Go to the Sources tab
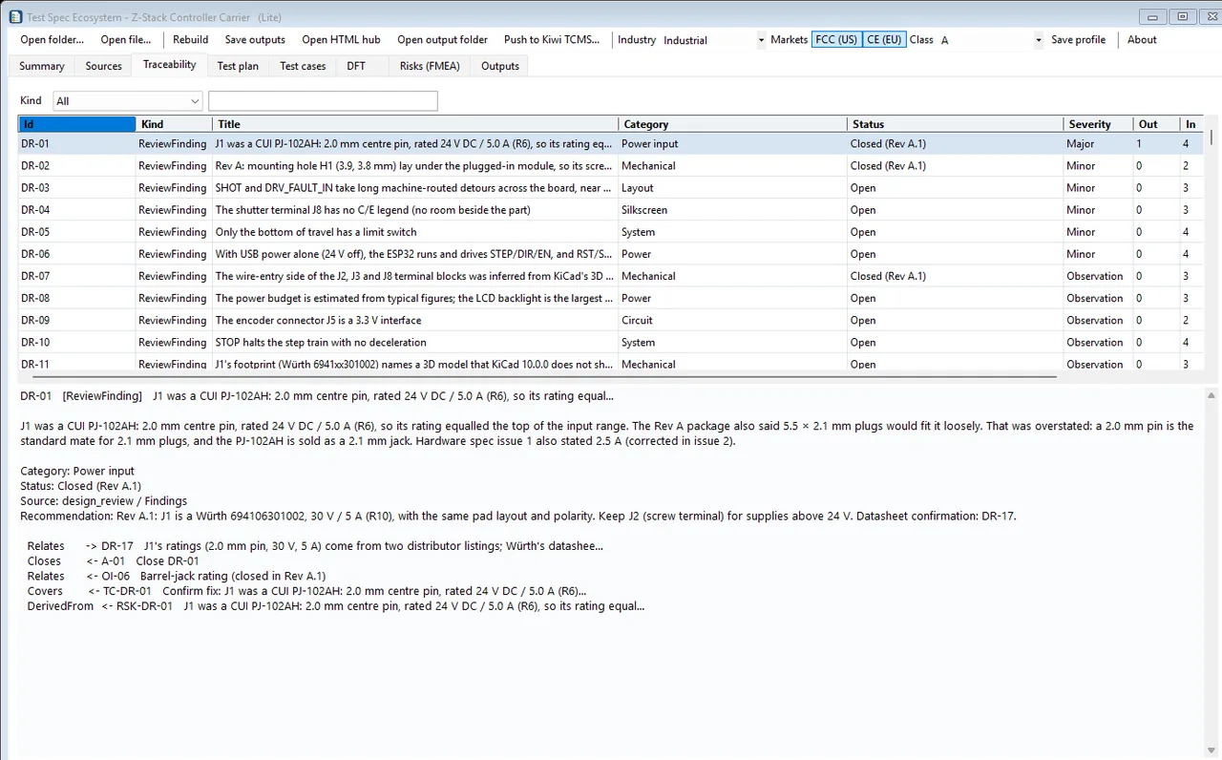This screenshot has width=1222, height=760. 104,66
